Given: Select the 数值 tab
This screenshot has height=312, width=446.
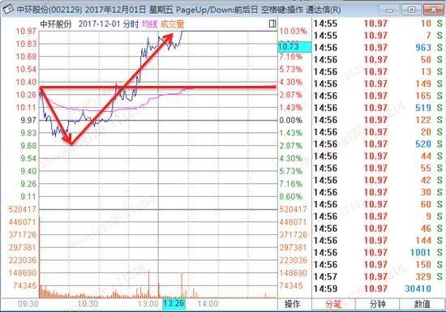Looking at the screenshot, I should (422, 304).
